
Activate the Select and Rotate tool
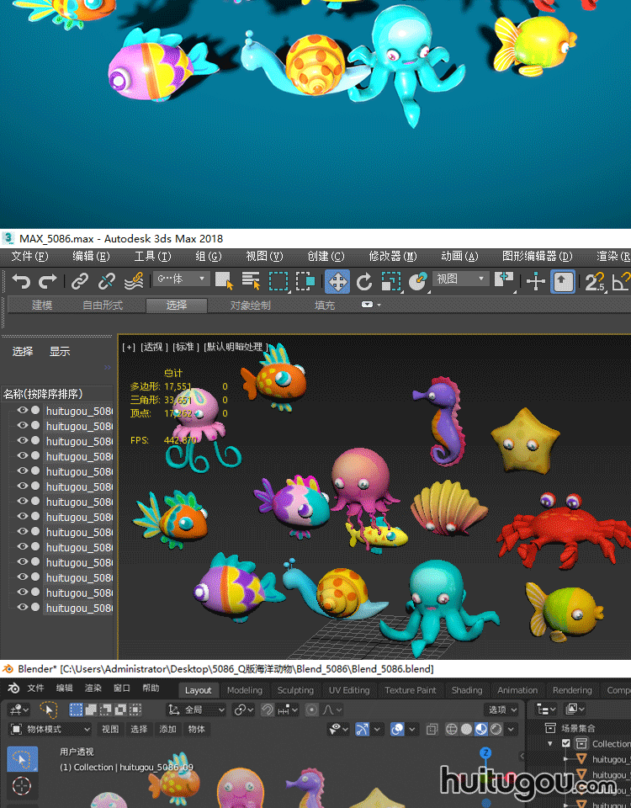click(x=364, y=281)
